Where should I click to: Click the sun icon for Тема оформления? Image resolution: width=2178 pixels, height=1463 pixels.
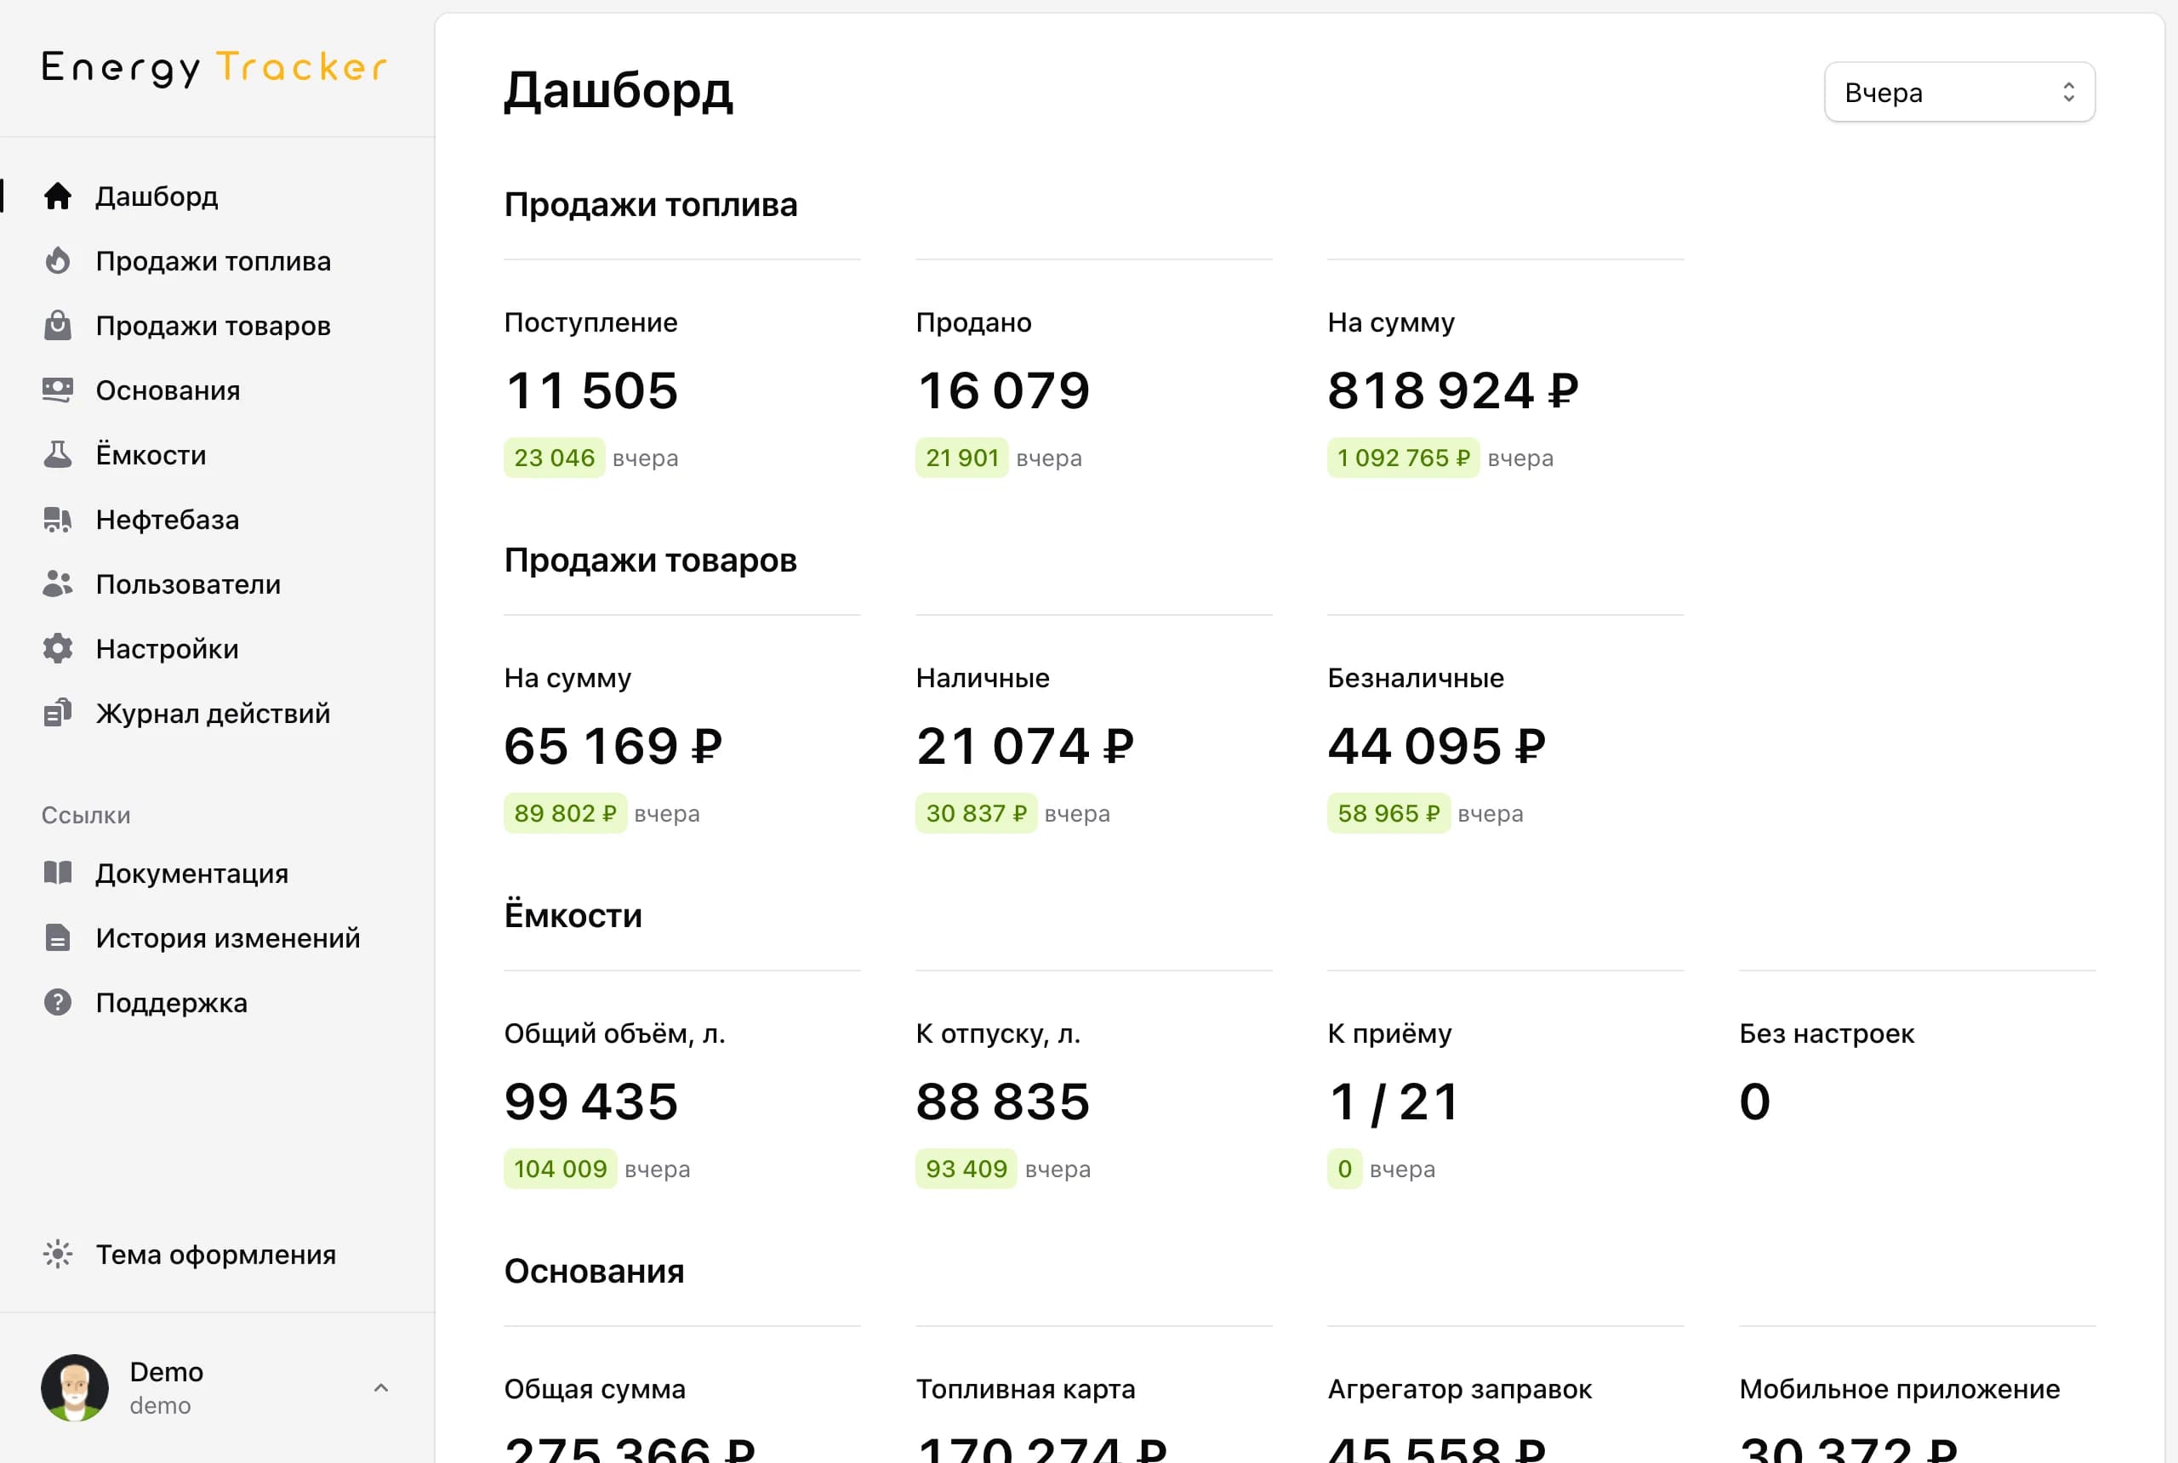coord(58,1254)
